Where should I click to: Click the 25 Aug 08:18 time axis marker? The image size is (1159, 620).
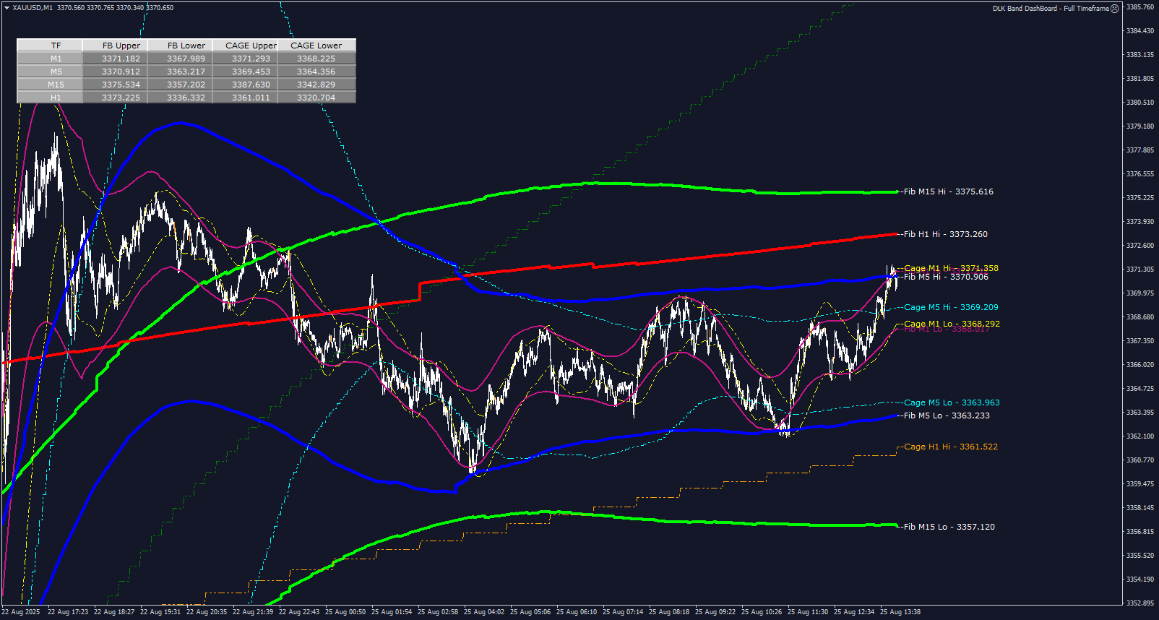tap(668, 612)
